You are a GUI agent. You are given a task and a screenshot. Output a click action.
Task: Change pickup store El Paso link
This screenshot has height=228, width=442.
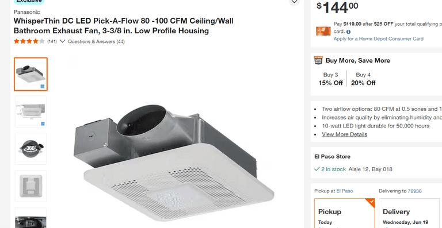point(345,191)
